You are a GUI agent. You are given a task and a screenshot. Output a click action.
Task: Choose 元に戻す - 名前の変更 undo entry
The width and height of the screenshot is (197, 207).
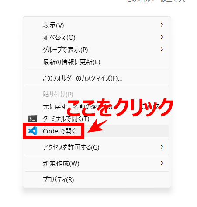point(101,107)
